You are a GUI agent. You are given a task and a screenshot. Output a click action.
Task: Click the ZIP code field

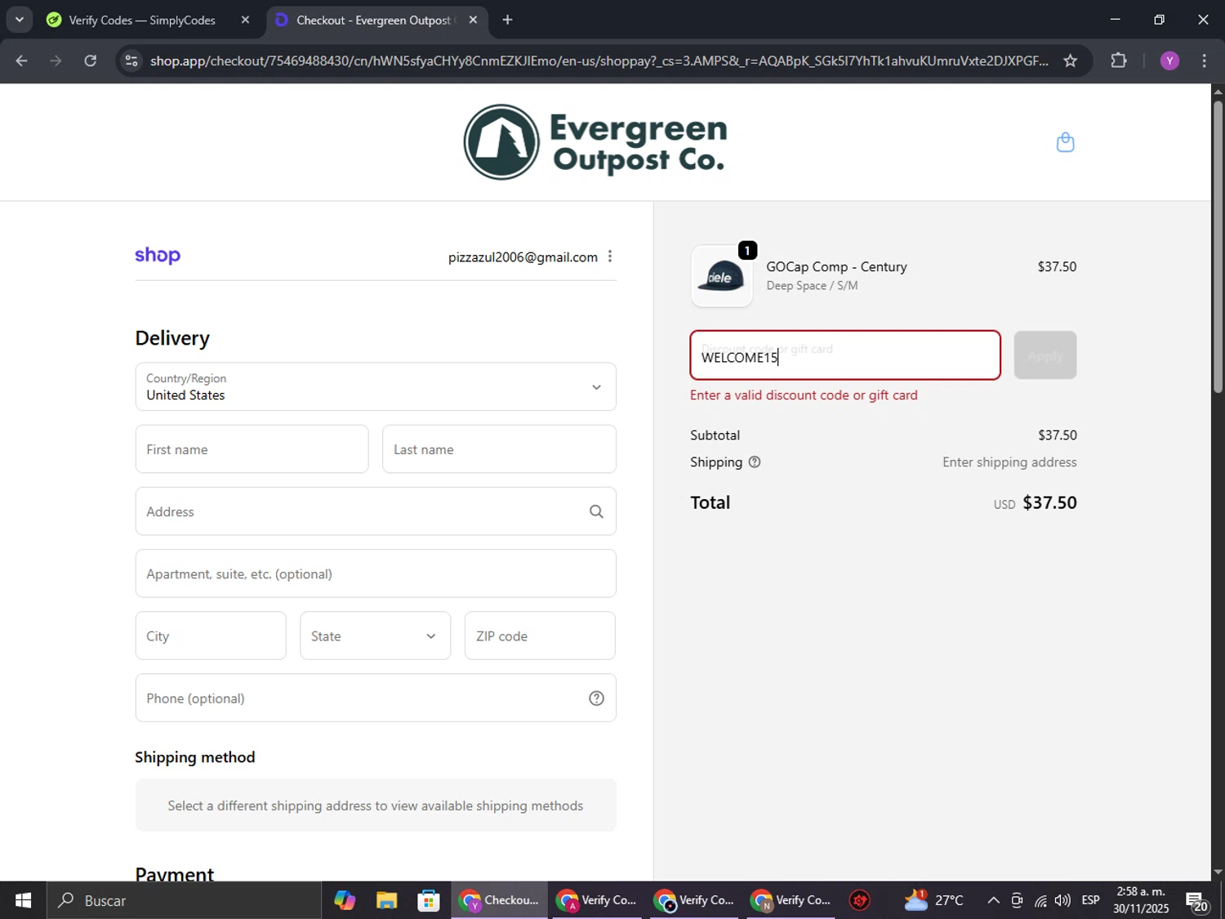click(x=540, y=636)
